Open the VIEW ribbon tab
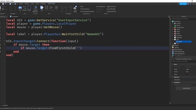196x110 pixels. [x=37, y=4]
